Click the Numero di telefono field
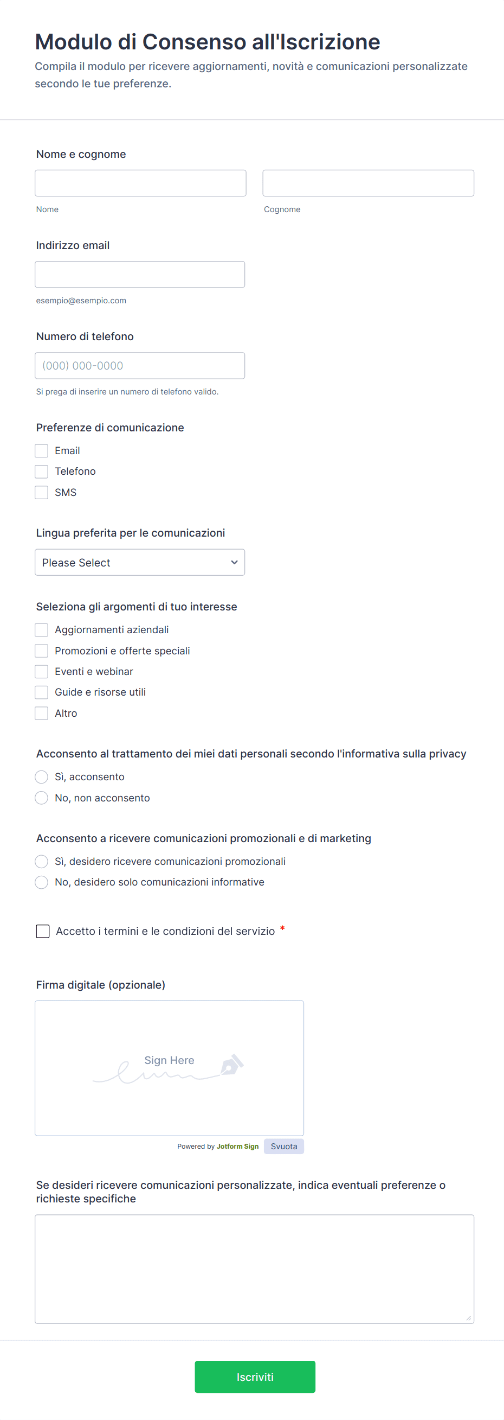Image resolution: width=504 pixels, height=1420 pixels. point(140,366)
